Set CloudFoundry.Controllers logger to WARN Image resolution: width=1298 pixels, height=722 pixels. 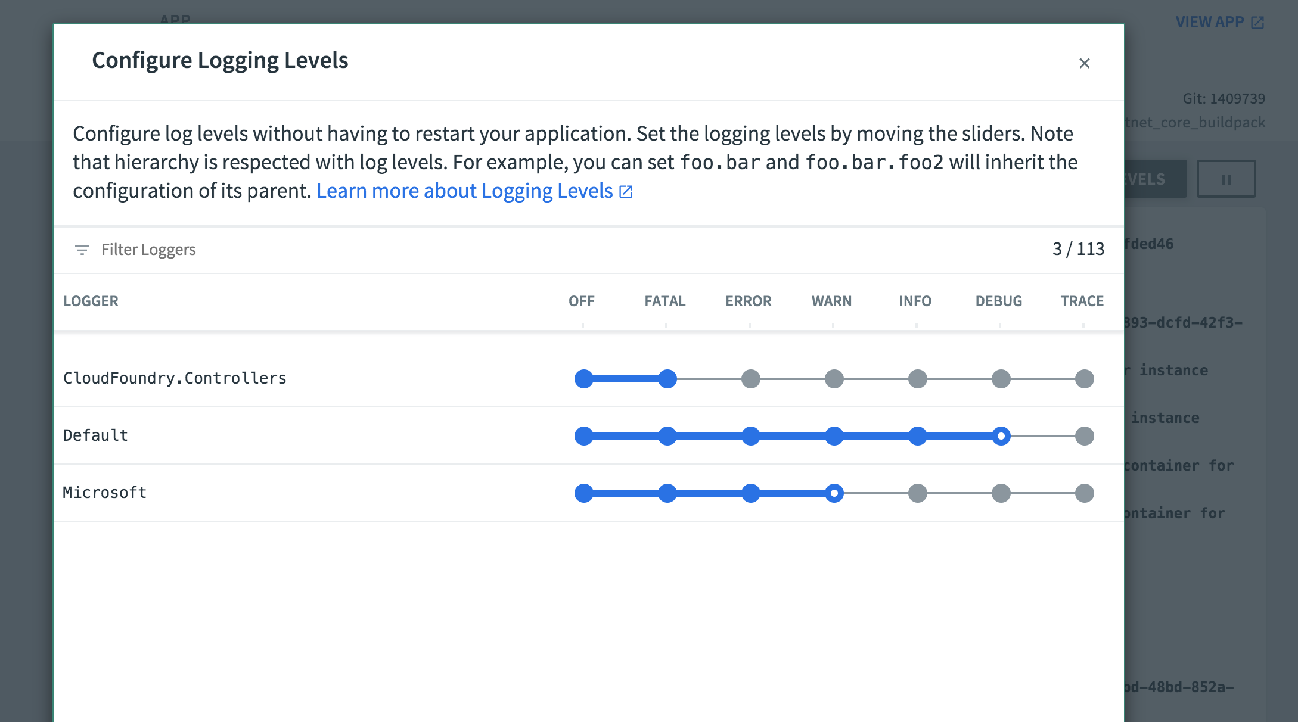834,379
